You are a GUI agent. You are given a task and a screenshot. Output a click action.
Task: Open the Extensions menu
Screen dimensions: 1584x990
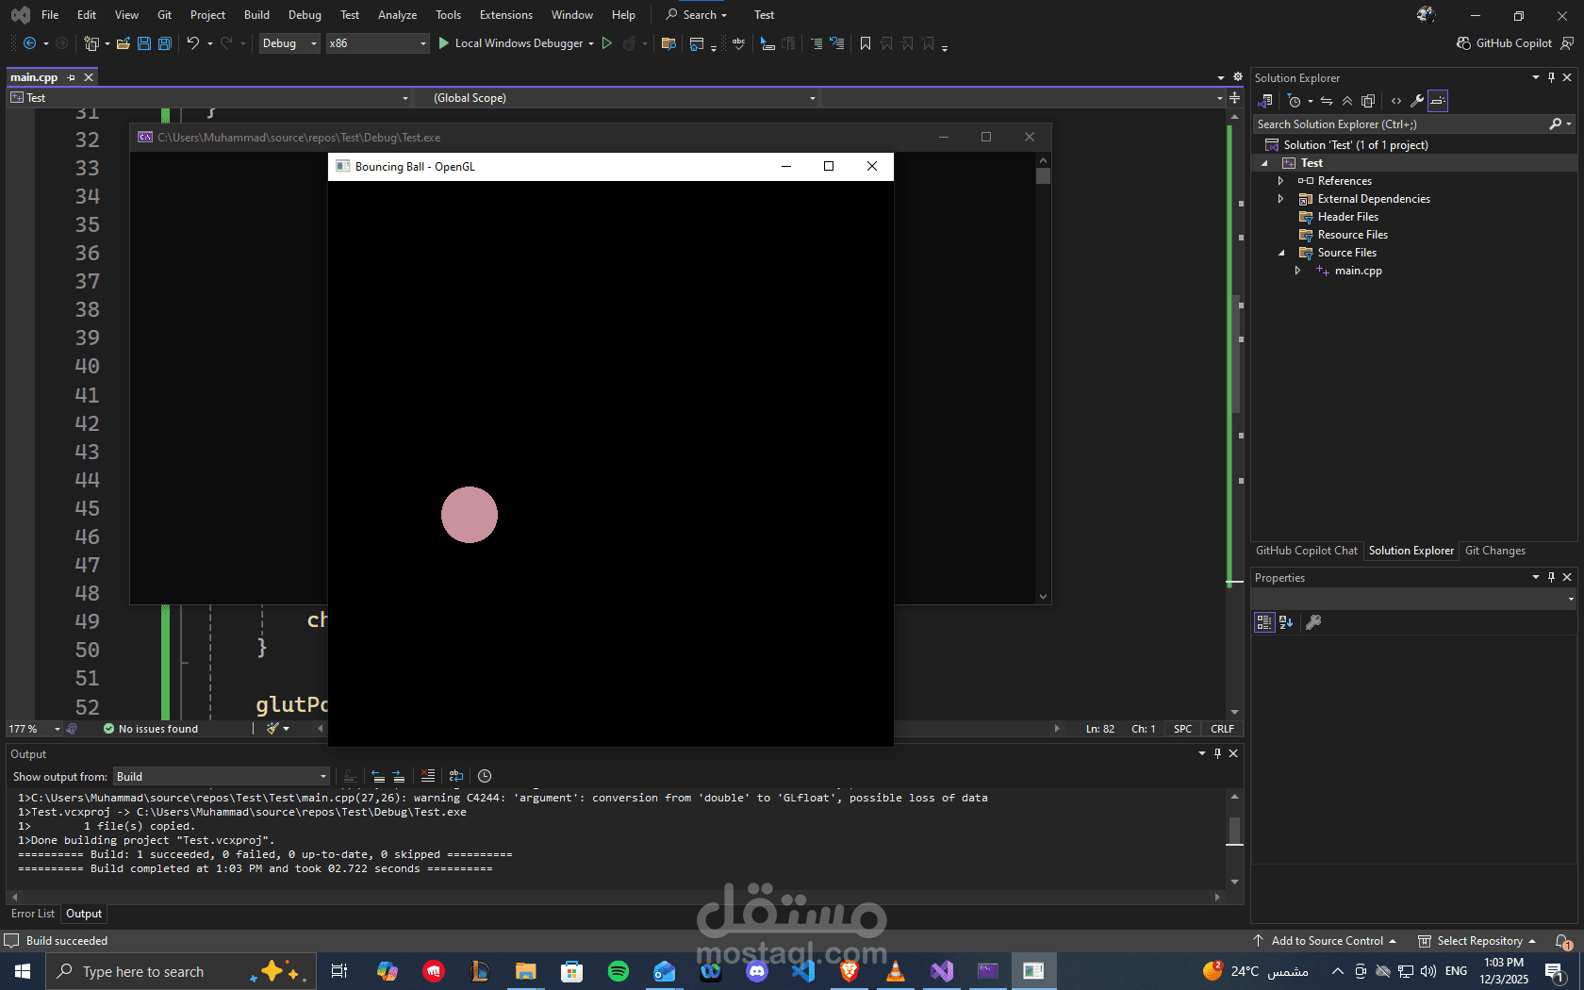click(506, 15)
